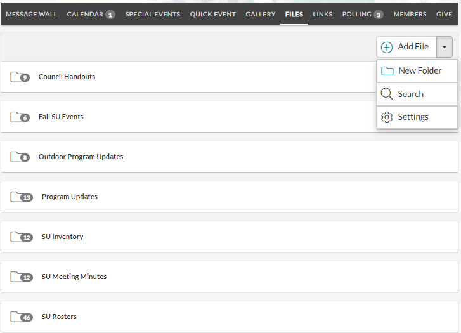Click the gear icon beside Settings
This screenshot has height=333, width=461.
click(387, 117)
